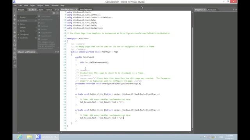Screen dimensions: 250x140
Task: Click the Button_Click_2 method signature line
Action: [117, 110]
